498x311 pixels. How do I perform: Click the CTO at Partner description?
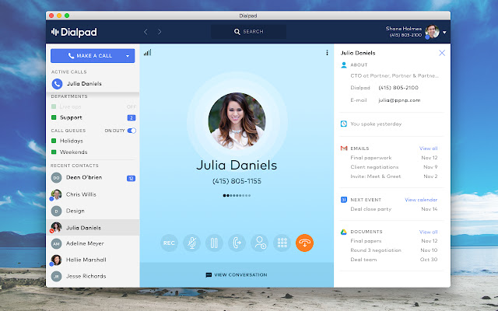pyautogui.click(x=395, y=76)
